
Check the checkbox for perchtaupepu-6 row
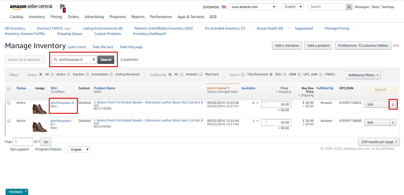point(9,103)
